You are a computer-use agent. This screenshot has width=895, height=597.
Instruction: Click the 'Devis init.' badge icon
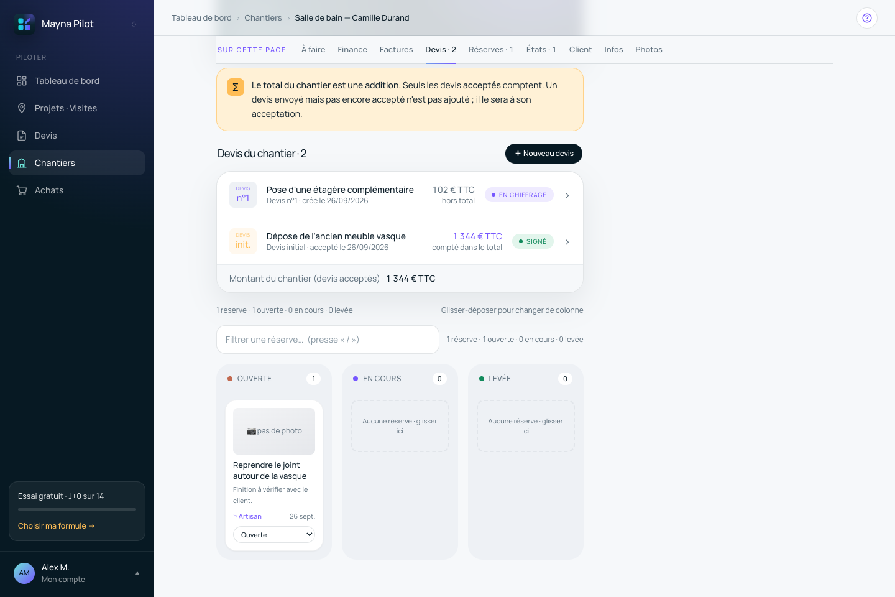click(x=243, y=241)
